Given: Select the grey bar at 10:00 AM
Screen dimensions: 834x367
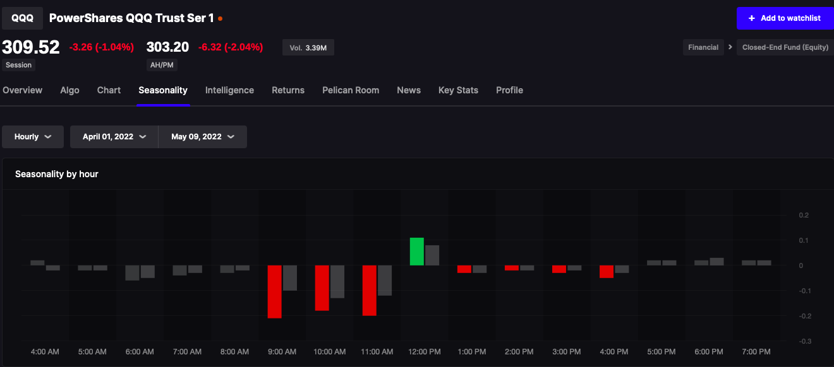Looking at the screenshot, I should point(337,281).
